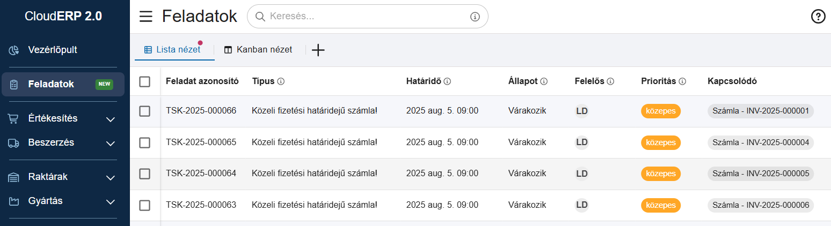Expand the Értékesítés sidebar section
831x226 pixels.
point(111,119)
